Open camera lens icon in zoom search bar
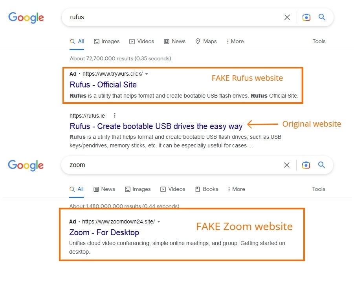Screen dimensions: 354x285 (x=306, y=165)
